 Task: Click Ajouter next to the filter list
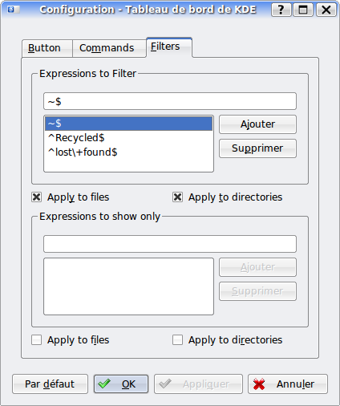(257, 124)
